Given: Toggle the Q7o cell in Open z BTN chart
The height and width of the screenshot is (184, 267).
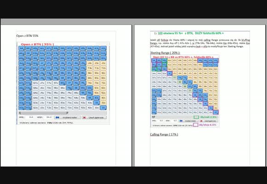Looking at the screenshot, I should click(x=35, y=83).
